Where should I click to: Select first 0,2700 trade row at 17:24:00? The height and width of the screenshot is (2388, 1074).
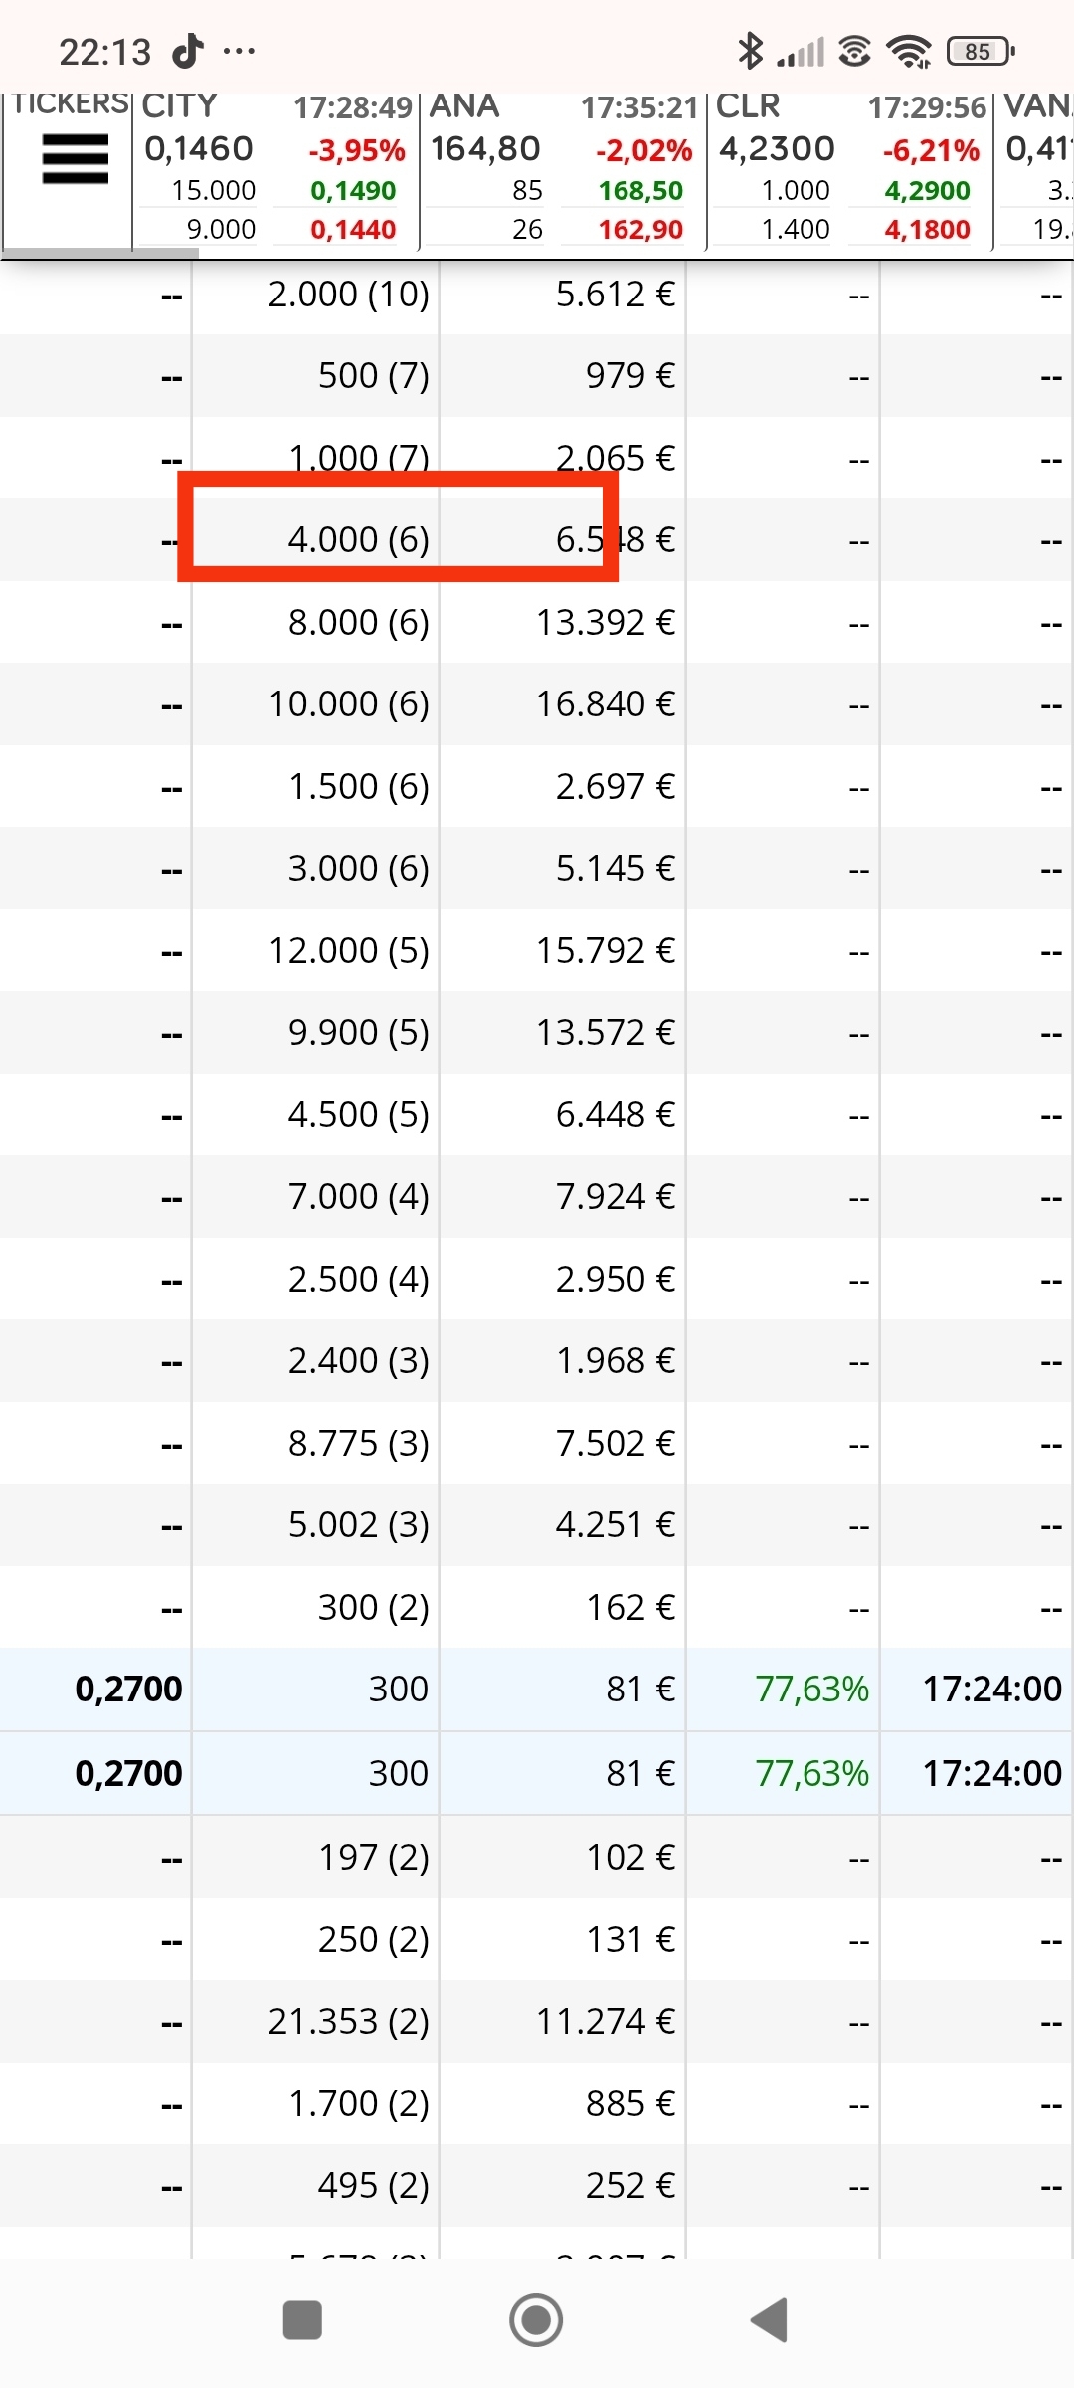coord(537,1689)
